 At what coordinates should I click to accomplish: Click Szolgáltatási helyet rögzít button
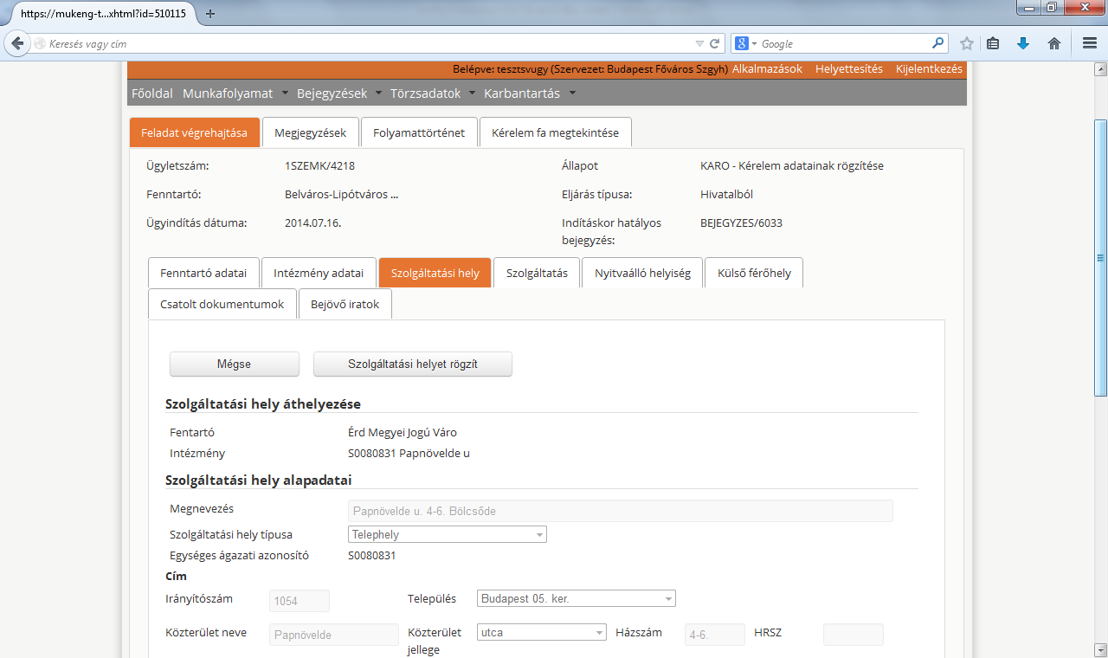[413, 364]
